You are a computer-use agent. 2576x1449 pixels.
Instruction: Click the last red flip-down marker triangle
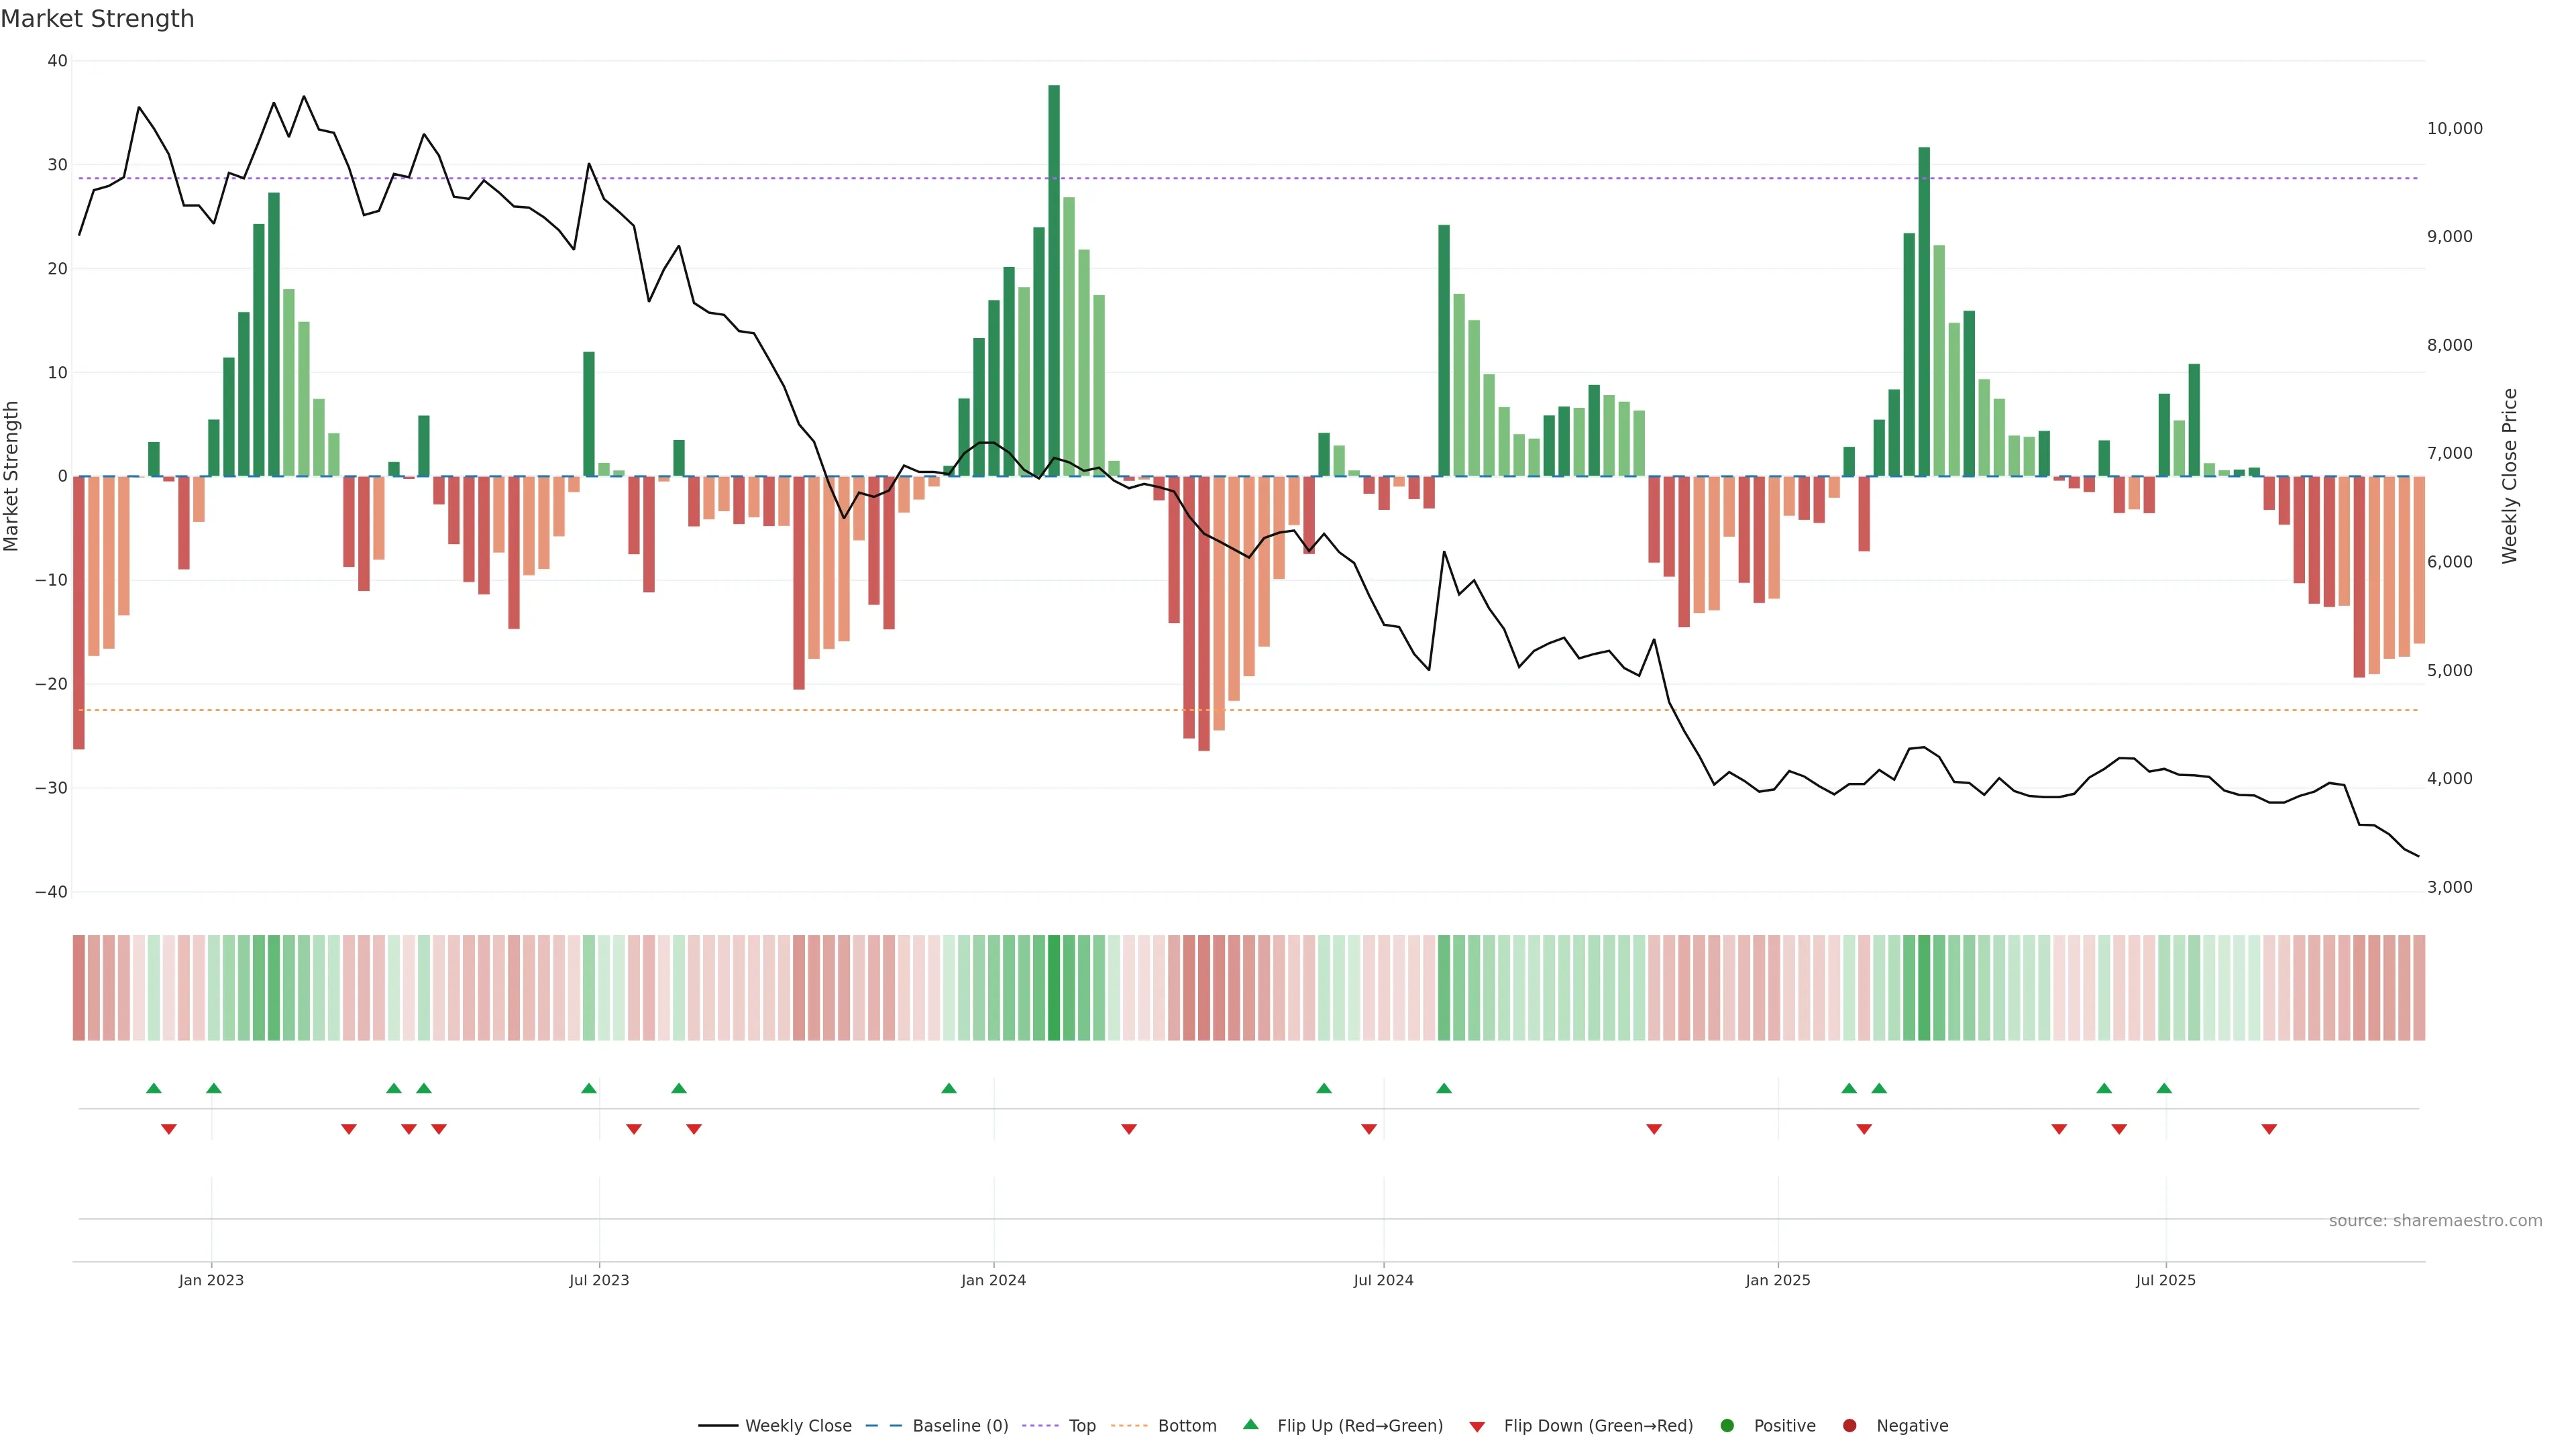tap(2269, 1129)
